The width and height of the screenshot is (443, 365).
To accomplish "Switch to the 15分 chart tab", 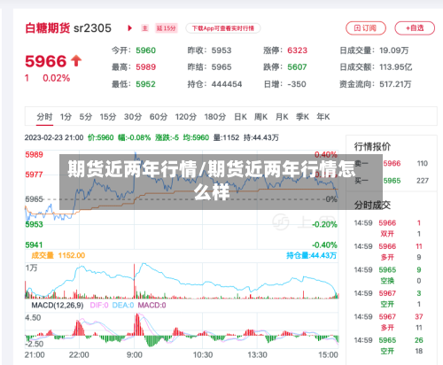I will tap(108, 117).
